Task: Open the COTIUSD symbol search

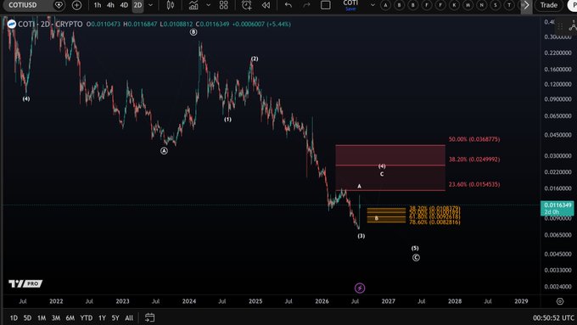Action: point(23,5)
